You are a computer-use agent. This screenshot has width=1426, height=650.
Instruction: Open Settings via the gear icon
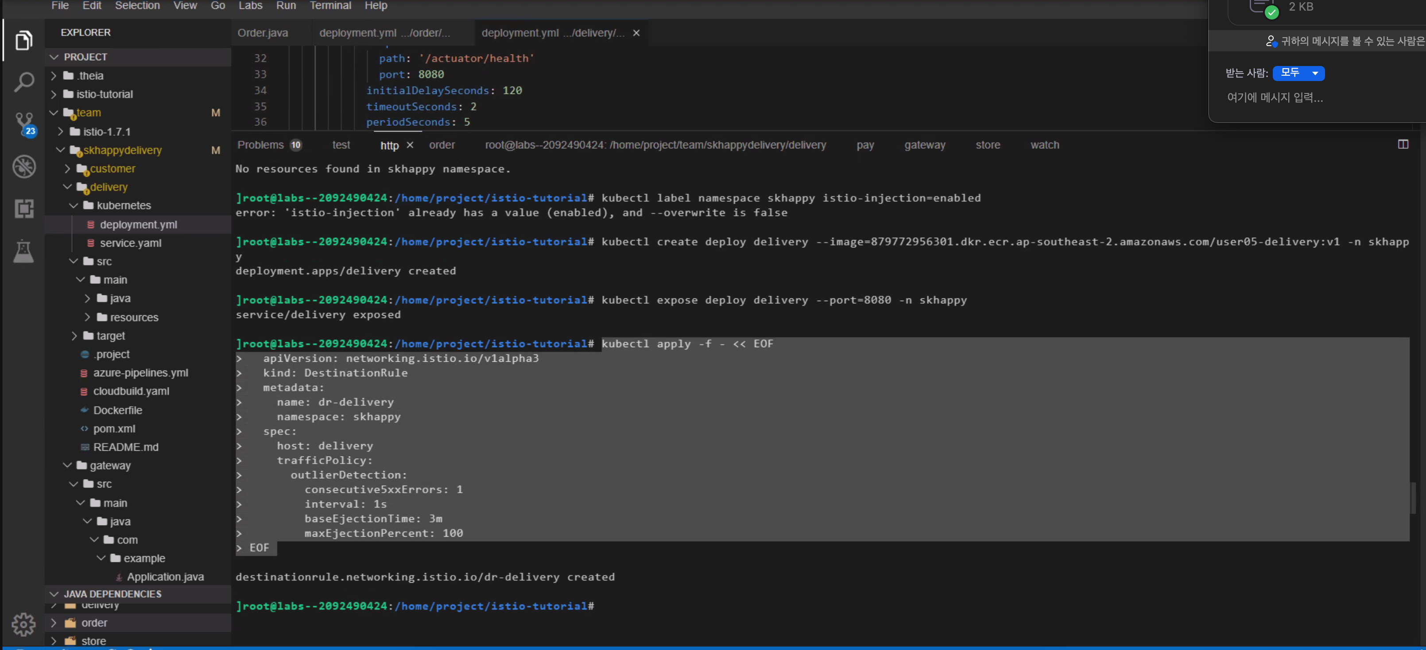click(x=24, y=624)
